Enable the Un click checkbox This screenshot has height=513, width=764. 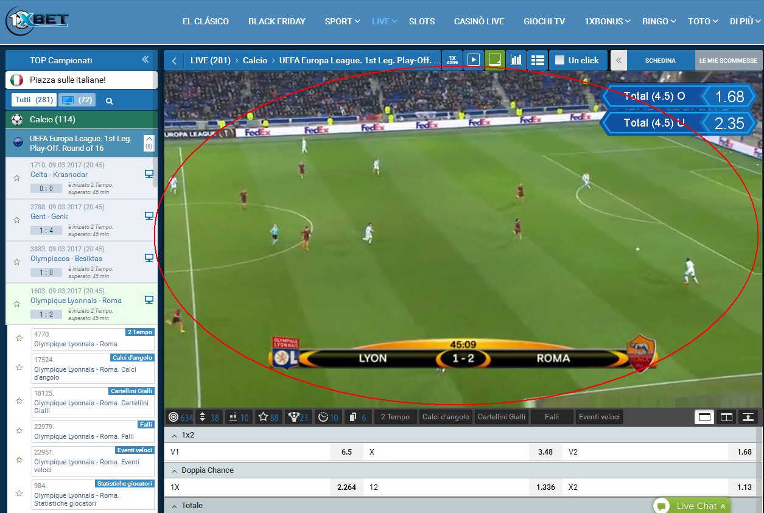coord(559,60)
